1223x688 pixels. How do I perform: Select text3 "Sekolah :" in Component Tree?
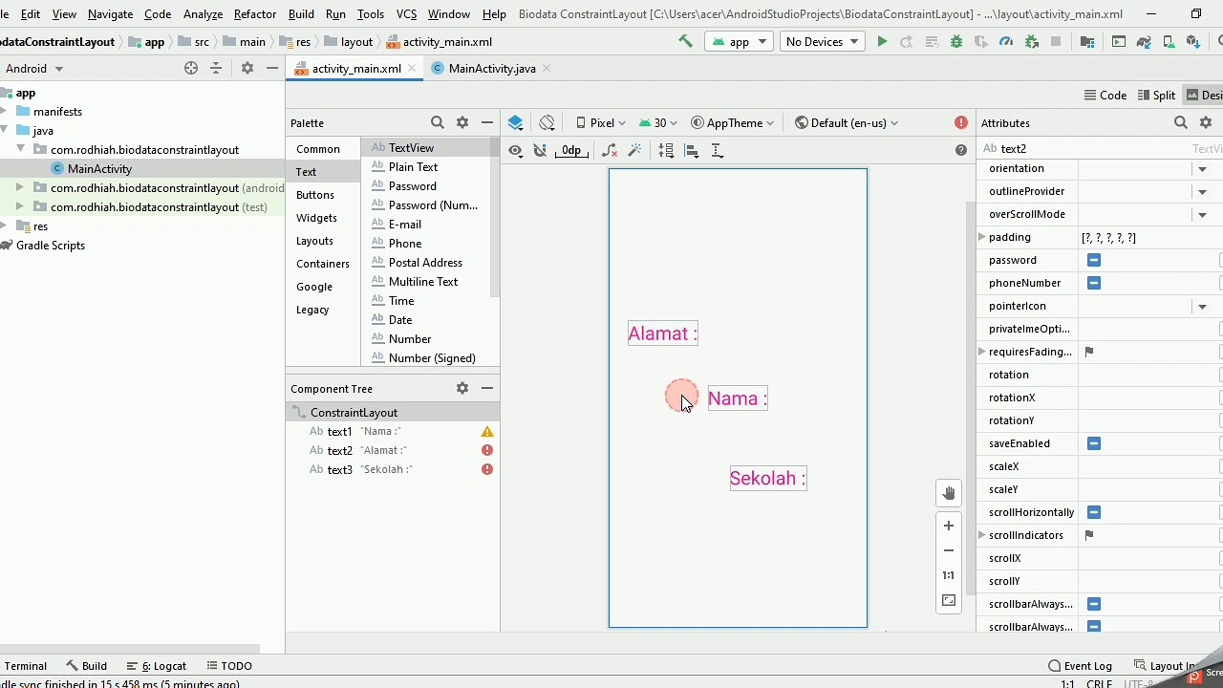coord(392,469)
